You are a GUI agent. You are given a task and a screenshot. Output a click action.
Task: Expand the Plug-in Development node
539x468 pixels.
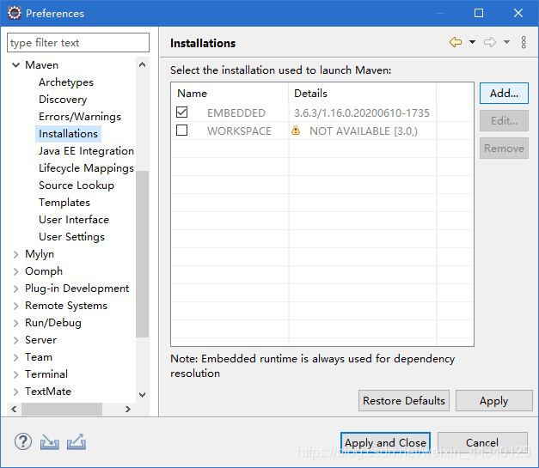click(15, 289)
